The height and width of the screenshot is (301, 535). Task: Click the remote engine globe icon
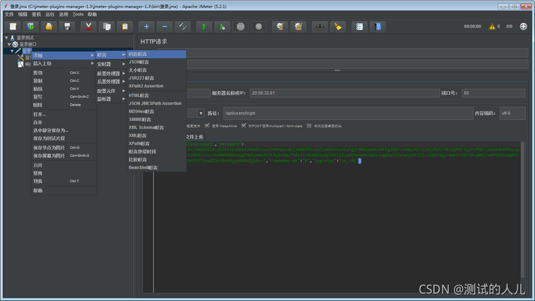(523, 26)
